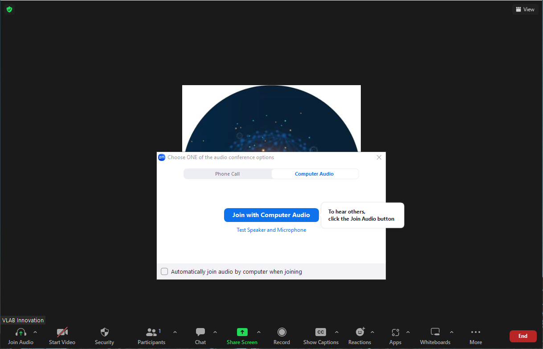Viewport: 543px width, 349px height.
Task: Start video using the camera icon
Action: (62, 333)
